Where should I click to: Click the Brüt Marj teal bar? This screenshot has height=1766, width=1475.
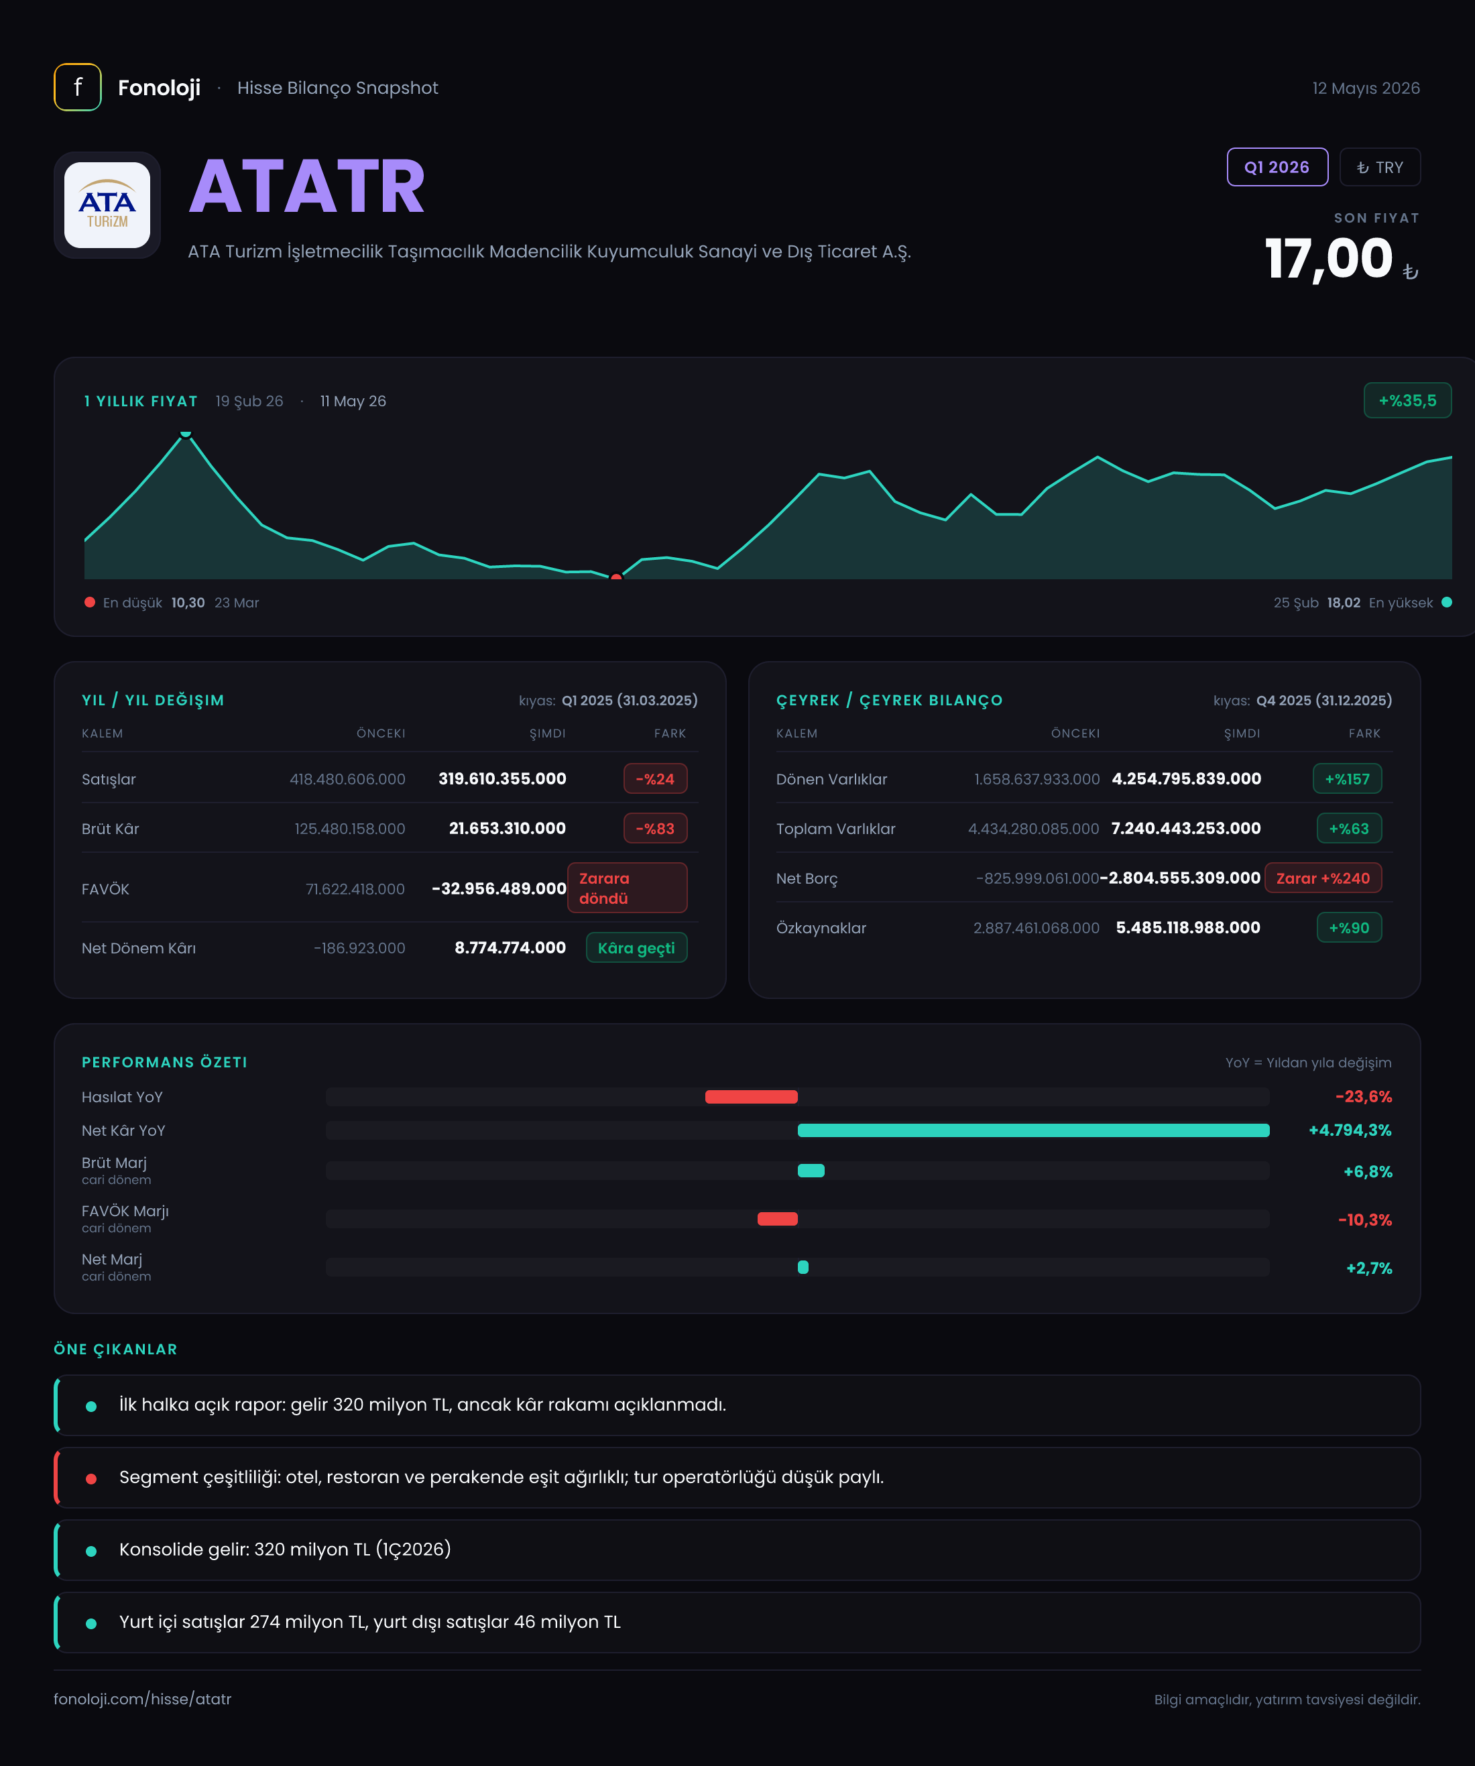(x=811, y=1171)
